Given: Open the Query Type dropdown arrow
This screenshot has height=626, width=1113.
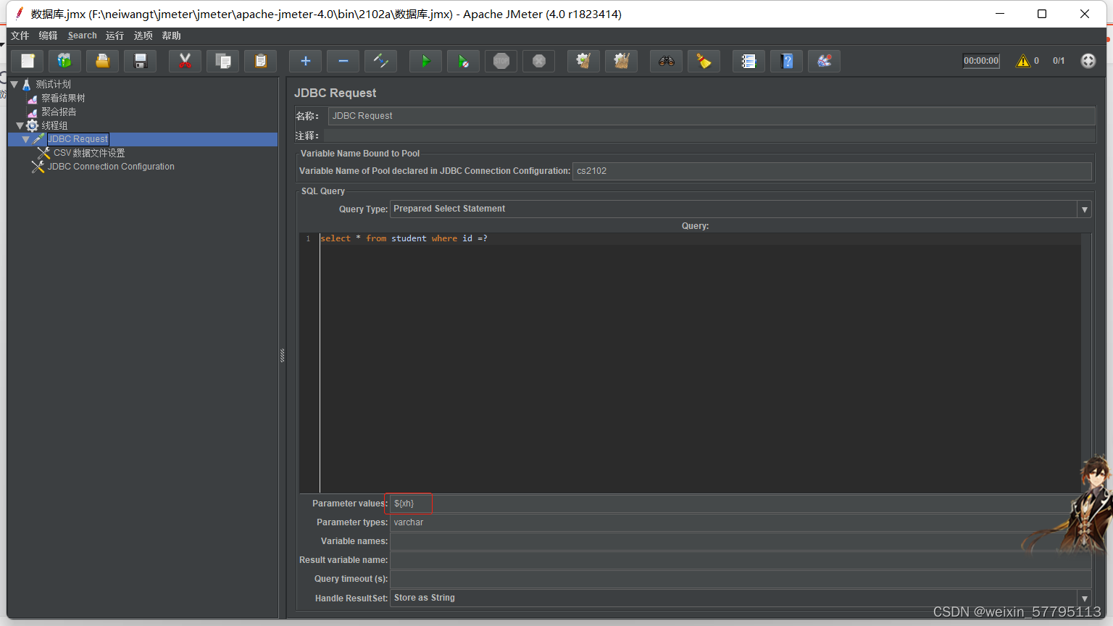Looking at the screenshot, I should click(1085, 209).
